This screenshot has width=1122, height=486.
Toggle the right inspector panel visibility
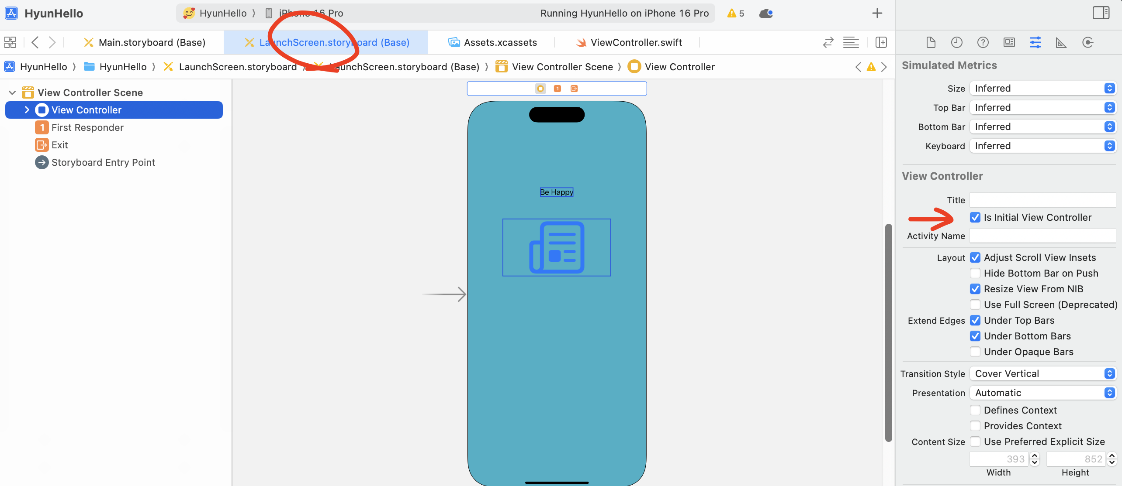tap(1101, 13)
